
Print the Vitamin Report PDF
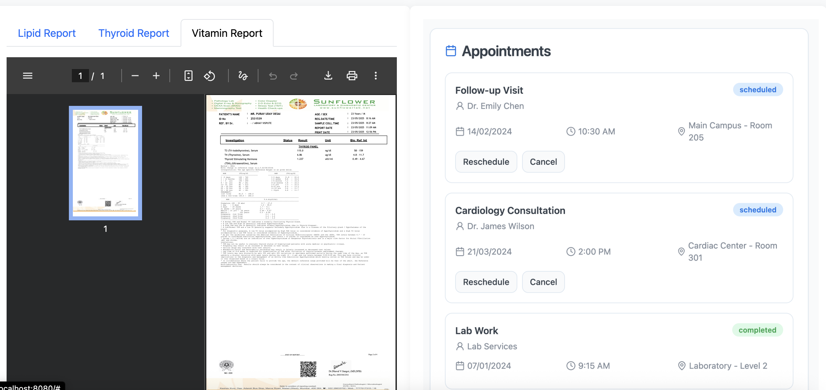[352, 76]
